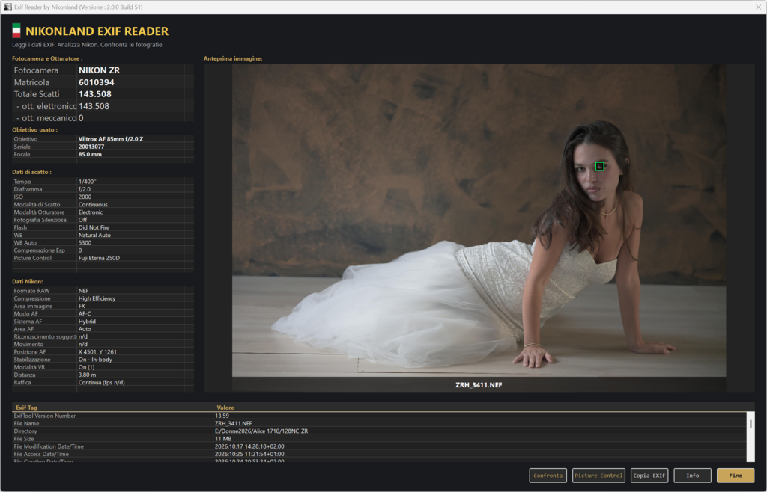Click Compressione value High Efficiency
This screenshot has height=492, width=767.
pos(97,299)
